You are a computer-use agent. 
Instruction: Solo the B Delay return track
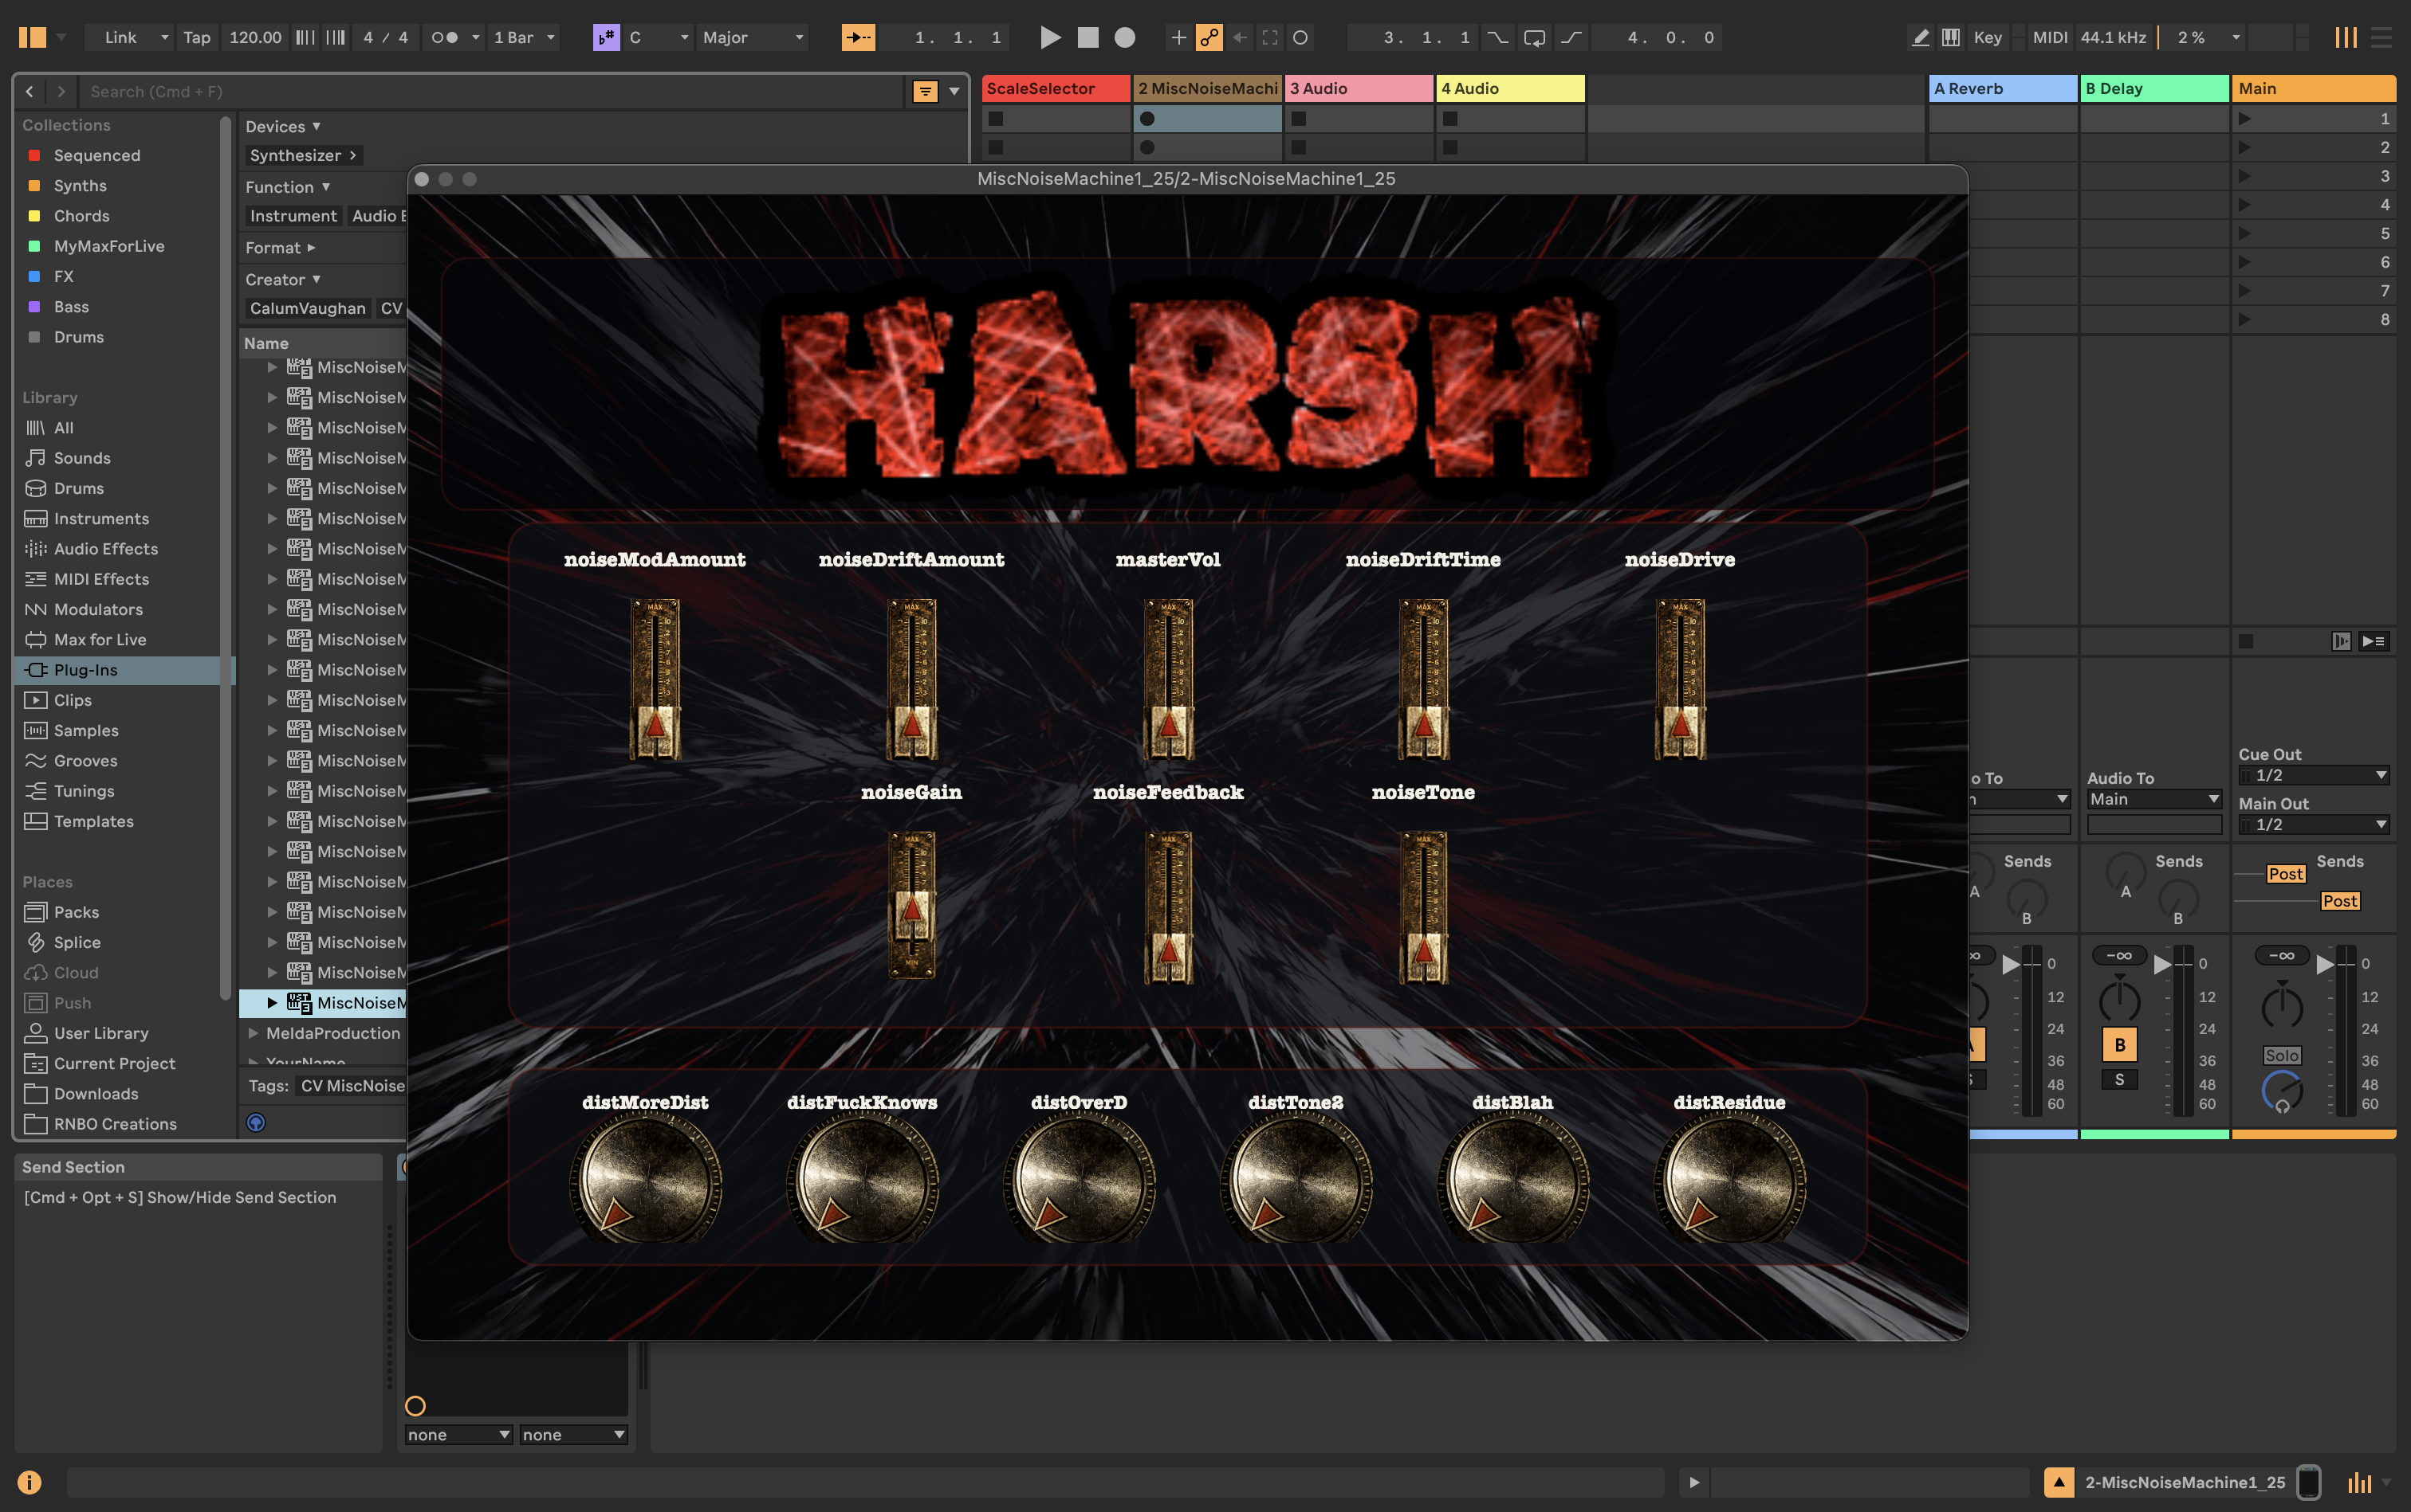tap(2118, 1080)
